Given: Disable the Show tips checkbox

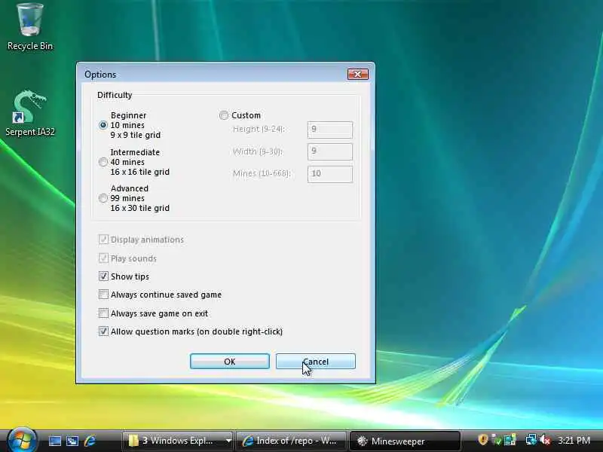Looking at the screenshot, I should [x=103, y=276].
